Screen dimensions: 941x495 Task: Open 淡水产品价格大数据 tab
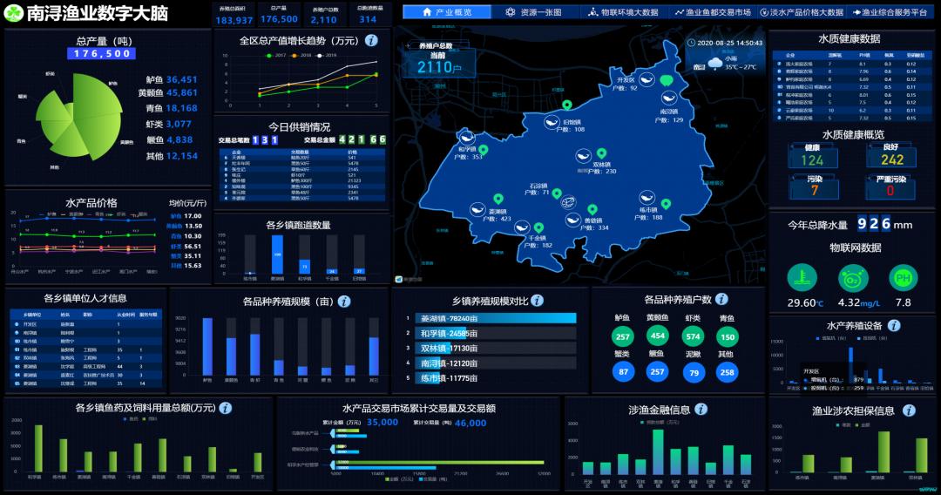coord(802,12)
